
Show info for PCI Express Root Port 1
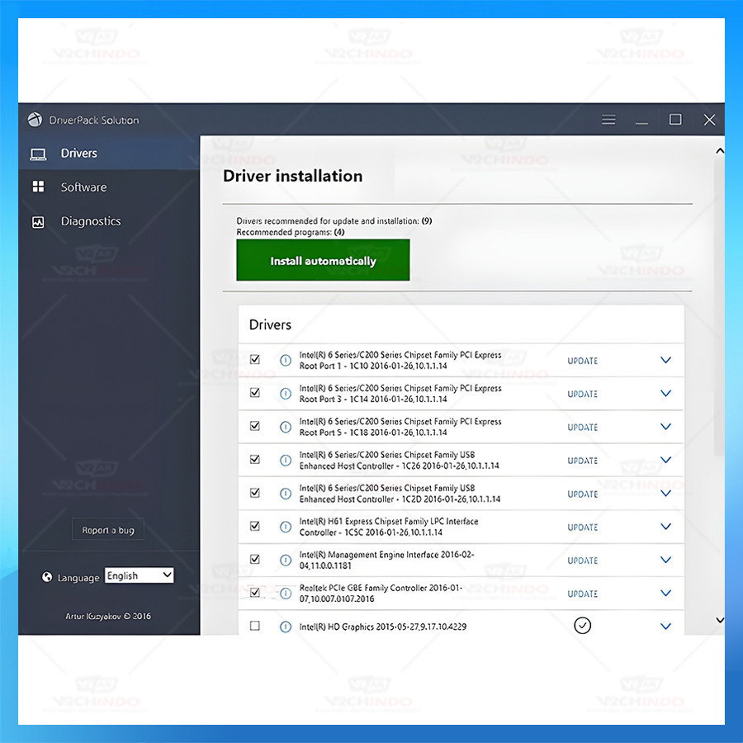(286, 361)
